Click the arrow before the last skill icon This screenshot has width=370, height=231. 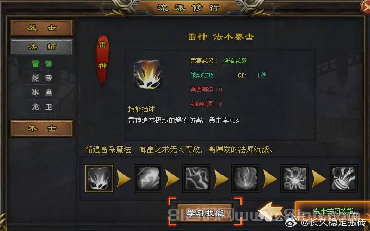[x=319, y=179]
